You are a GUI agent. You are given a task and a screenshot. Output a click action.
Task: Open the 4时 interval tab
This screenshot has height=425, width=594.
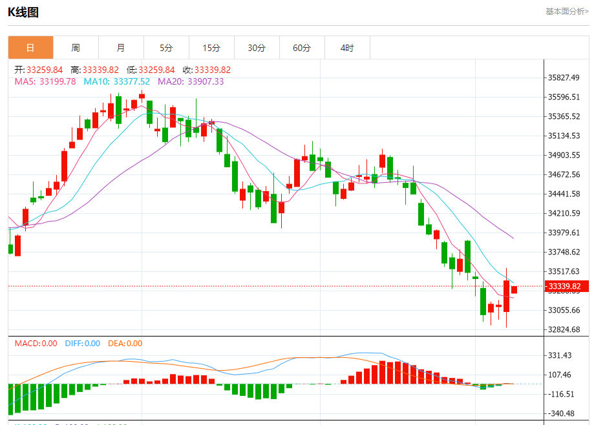coord(347,48)
